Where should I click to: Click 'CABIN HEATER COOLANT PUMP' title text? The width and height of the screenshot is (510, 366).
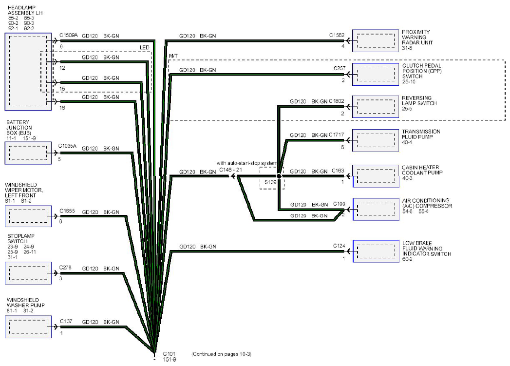(422, 170)
